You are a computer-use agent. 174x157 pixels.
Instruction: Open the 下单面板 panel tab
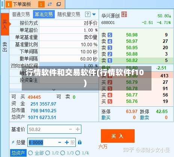[x=22, y=5]
